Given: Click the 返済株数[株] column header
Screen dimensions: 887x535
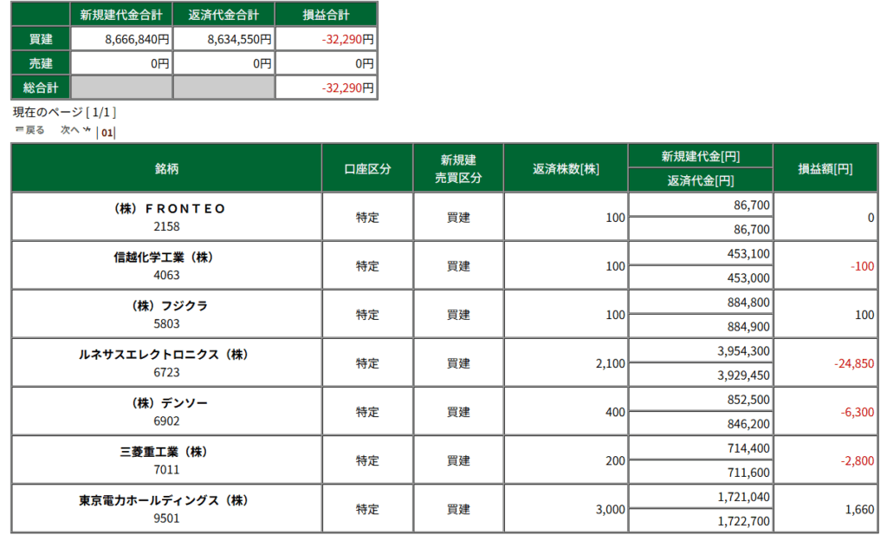Looking at the screenshot, I should coord(566,169).
